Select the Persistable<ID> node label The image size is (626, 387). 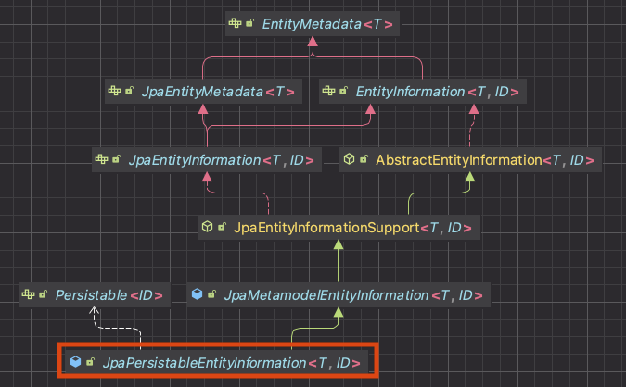click(x=109, y=295)
